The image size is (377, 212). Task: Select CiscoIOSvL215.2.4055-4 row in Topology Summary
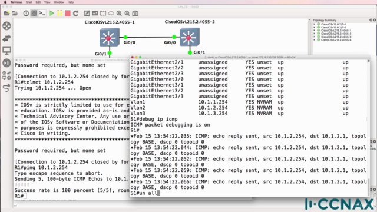(x=336, y=39)
